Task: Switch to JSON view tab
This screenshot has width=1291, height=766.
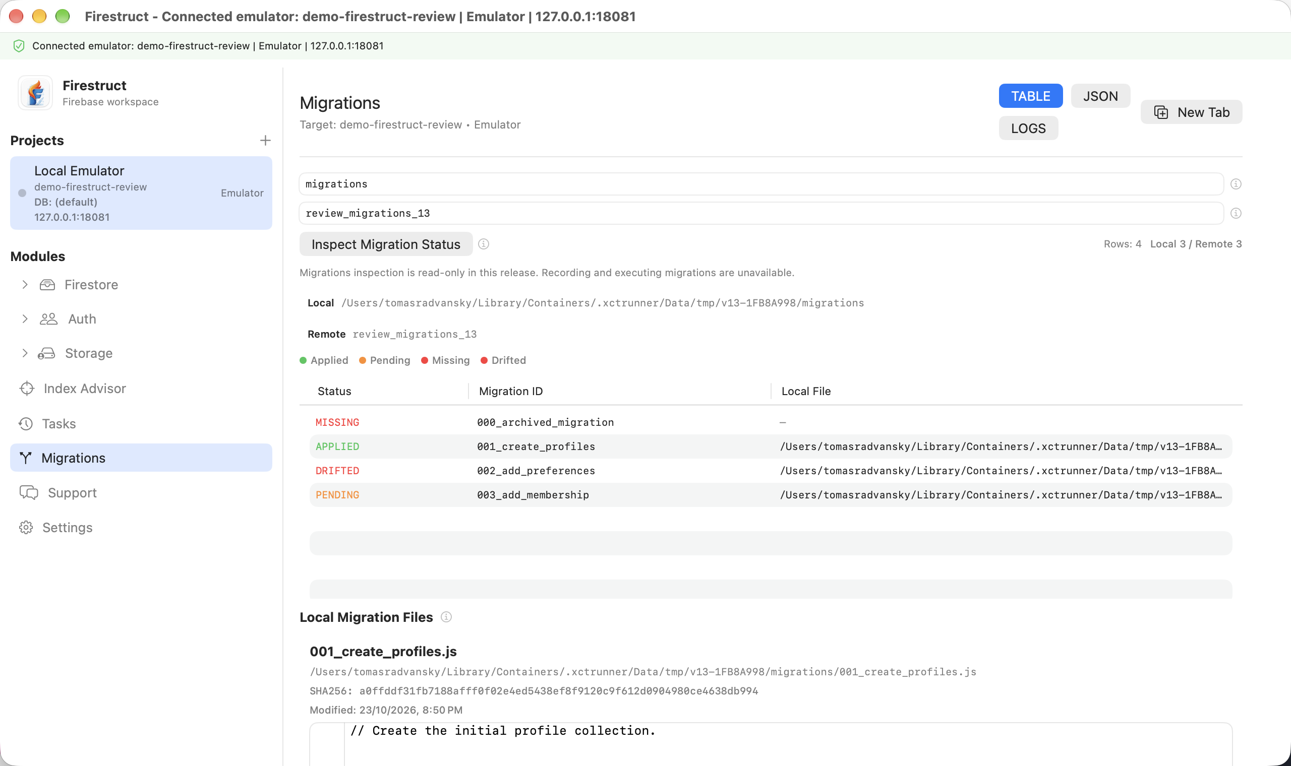Action: tap(1100, 96)
